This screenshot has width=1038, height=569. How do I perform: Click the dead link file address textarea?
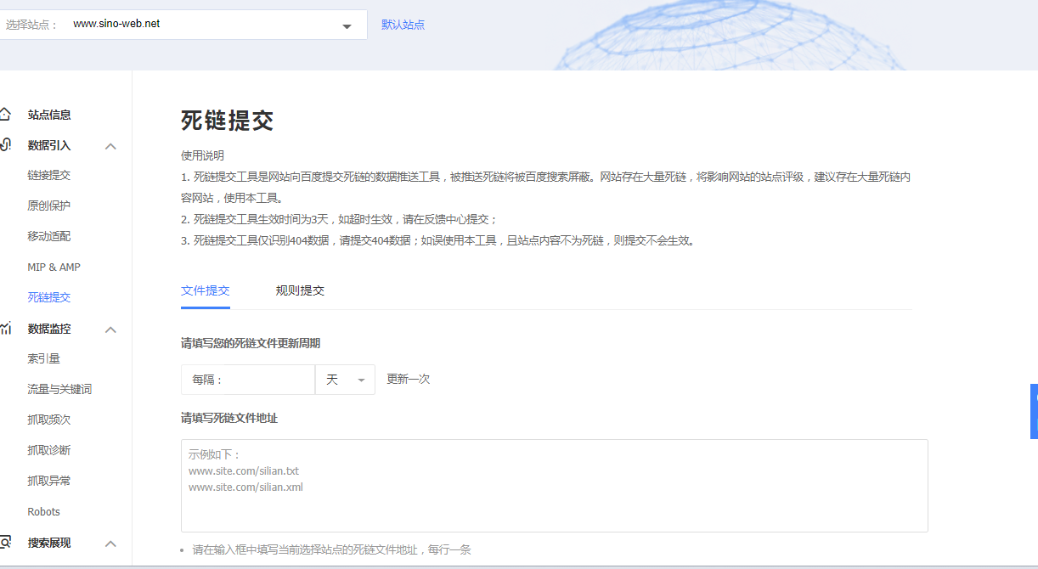[554, 493]
